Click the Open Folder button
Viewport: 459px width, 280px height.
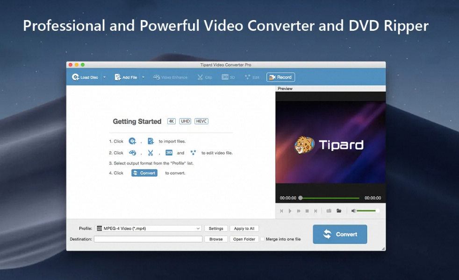(x=244, y=239)
